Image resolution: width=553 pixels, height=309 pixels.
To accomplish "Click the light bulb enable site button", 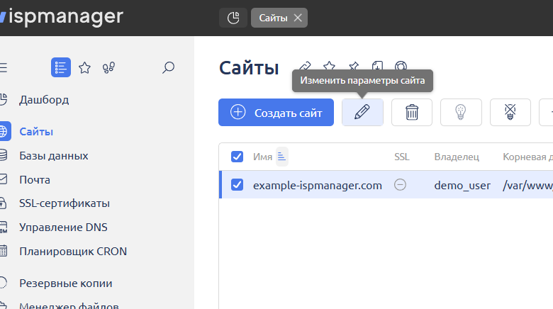I will coord(461,112).
